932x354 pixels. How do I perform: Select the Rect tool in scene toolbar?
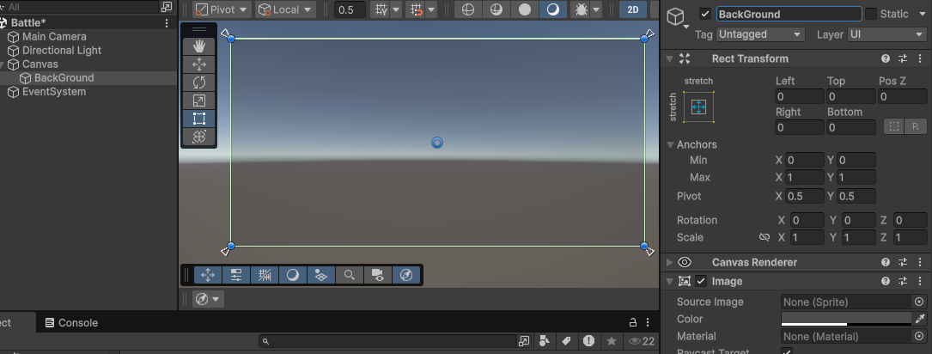pyautogui.click(x=199, y=119)
